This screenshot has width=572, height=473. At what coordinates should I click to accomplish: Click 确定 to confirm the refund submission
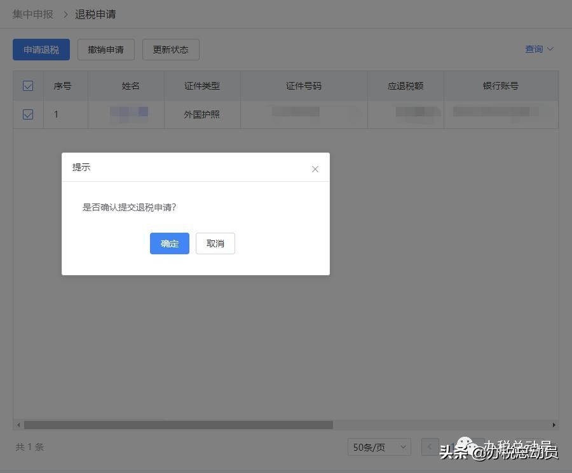(x=170, y=243)
